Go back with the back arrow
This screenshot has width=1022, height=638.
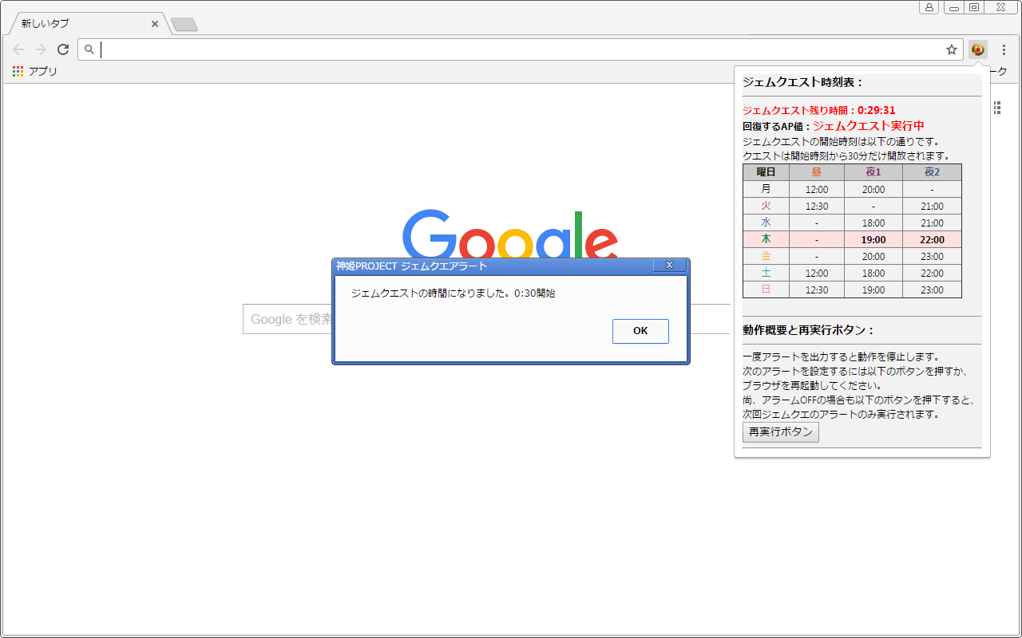click(18, 49)
